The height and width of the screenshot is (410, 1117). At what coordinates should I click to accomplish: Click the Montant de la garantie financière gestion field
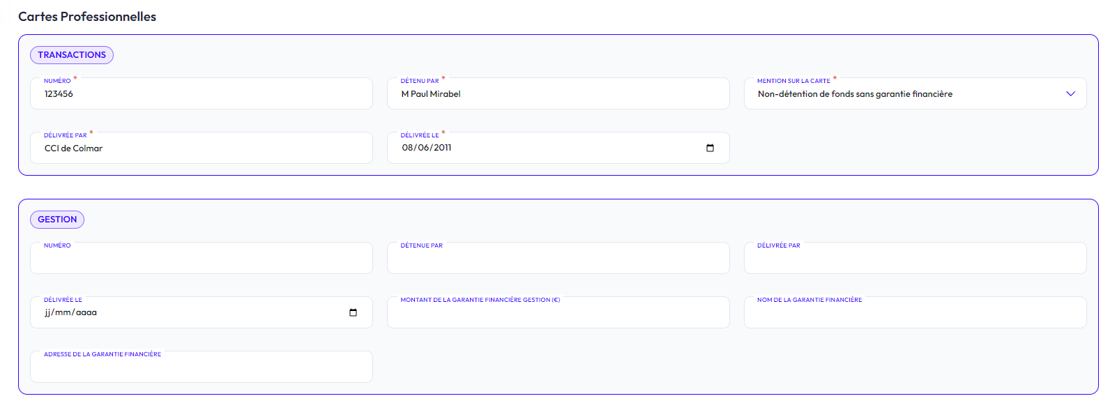point(558,313)
